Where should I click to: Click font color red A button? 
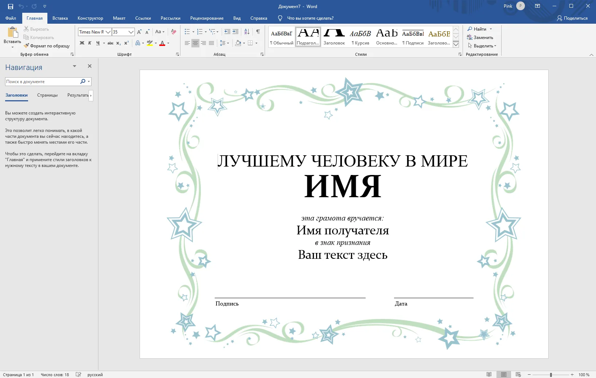click(163, 43)
